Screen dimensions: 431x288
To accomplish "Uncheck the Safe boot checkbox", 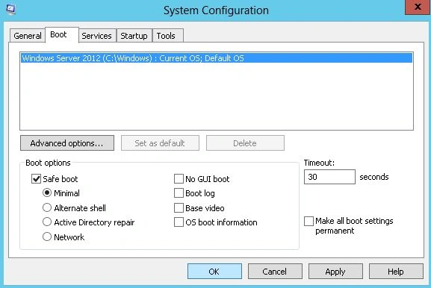I will pyautogui.click(x=36, y=179).
